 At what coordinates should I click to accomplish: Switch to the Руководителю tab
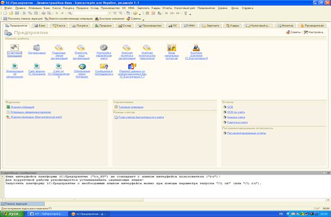pos(312,25)
